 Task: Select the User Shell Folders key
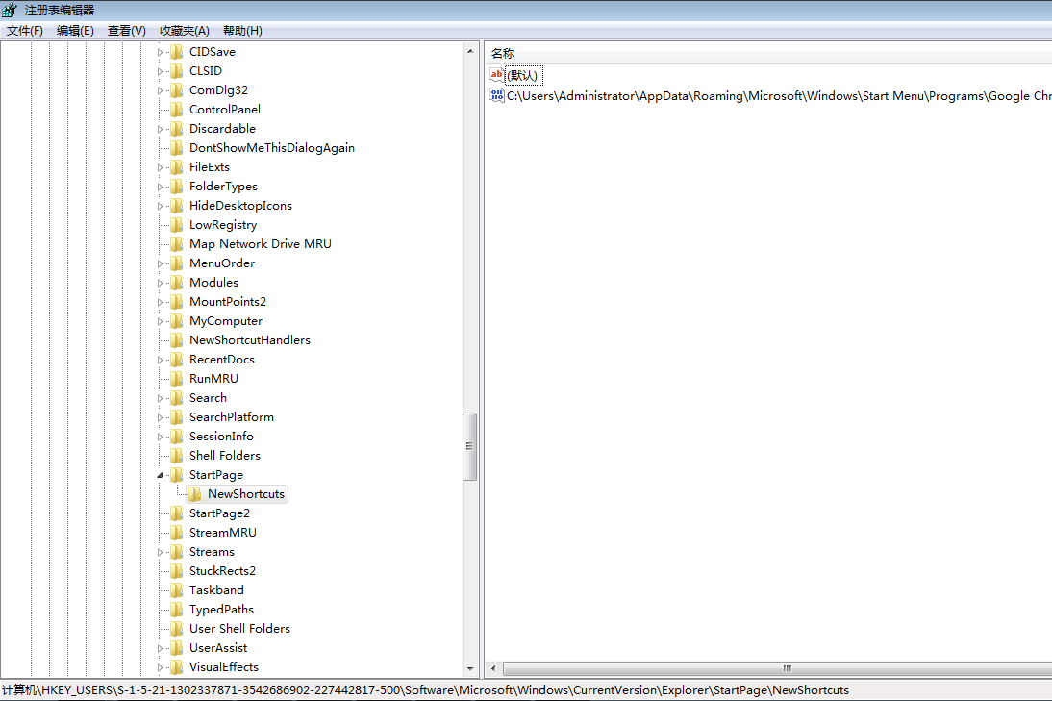[239, 629]
